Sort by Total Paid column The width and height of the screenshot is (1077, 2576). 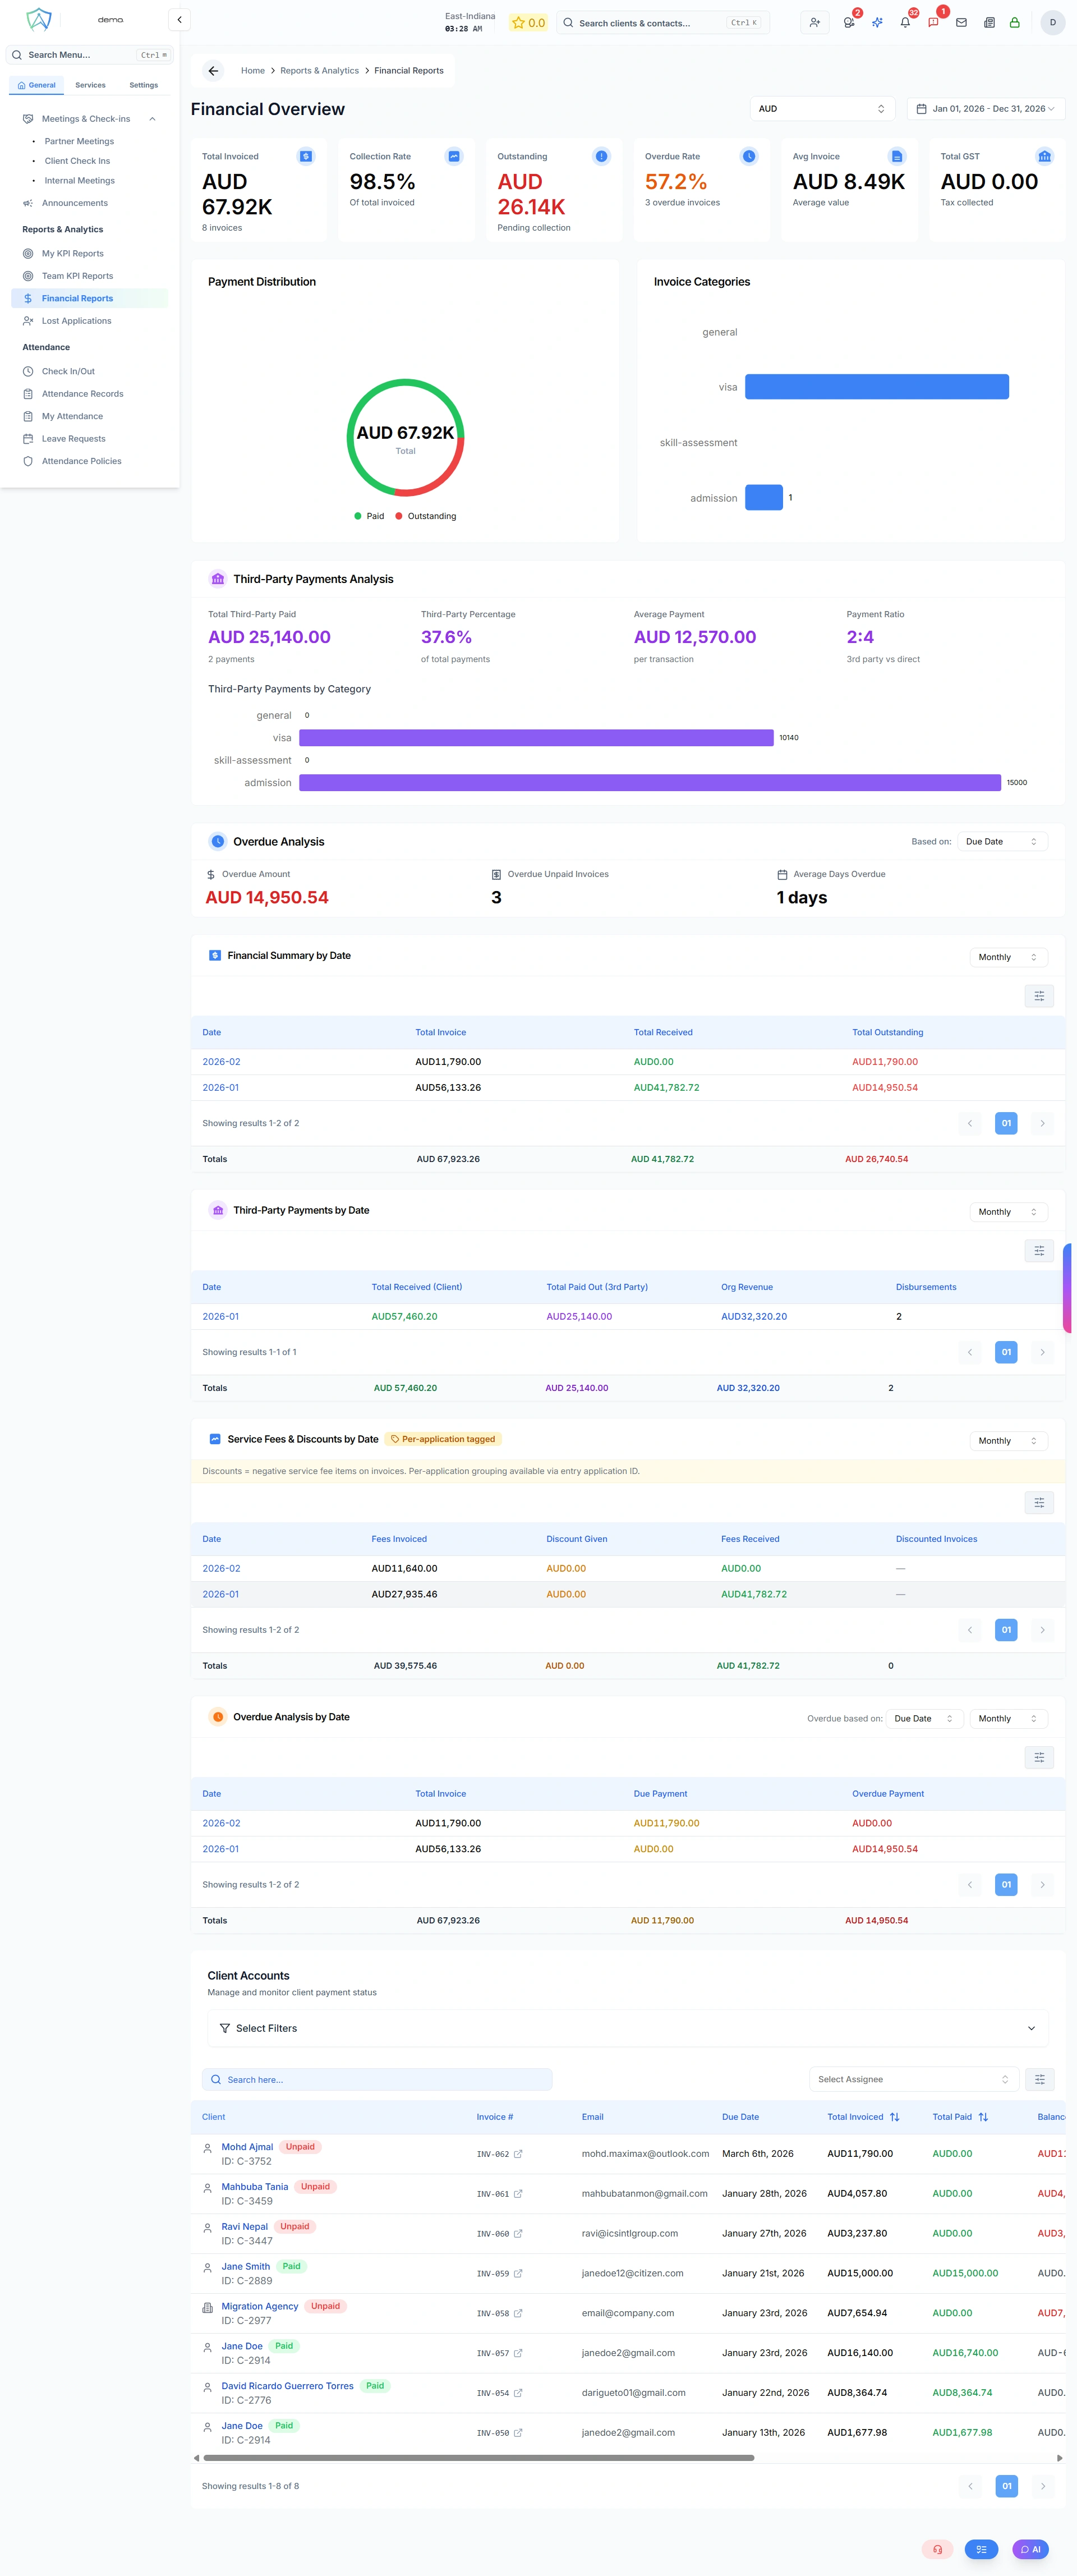click(x=983, y=2117)
